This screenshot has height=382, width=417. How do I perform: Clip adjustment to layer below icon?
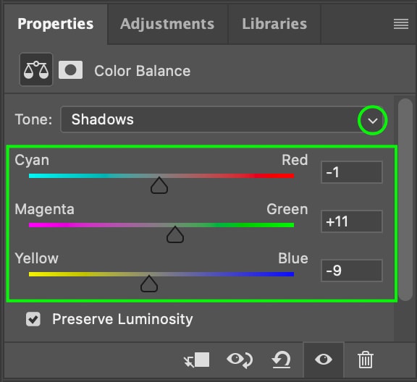tap(196, 360)
